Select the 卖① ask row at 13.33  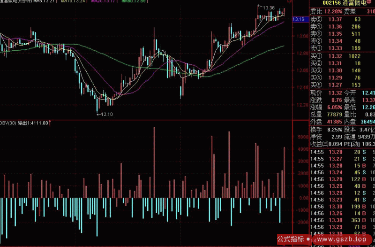(337, 48)
